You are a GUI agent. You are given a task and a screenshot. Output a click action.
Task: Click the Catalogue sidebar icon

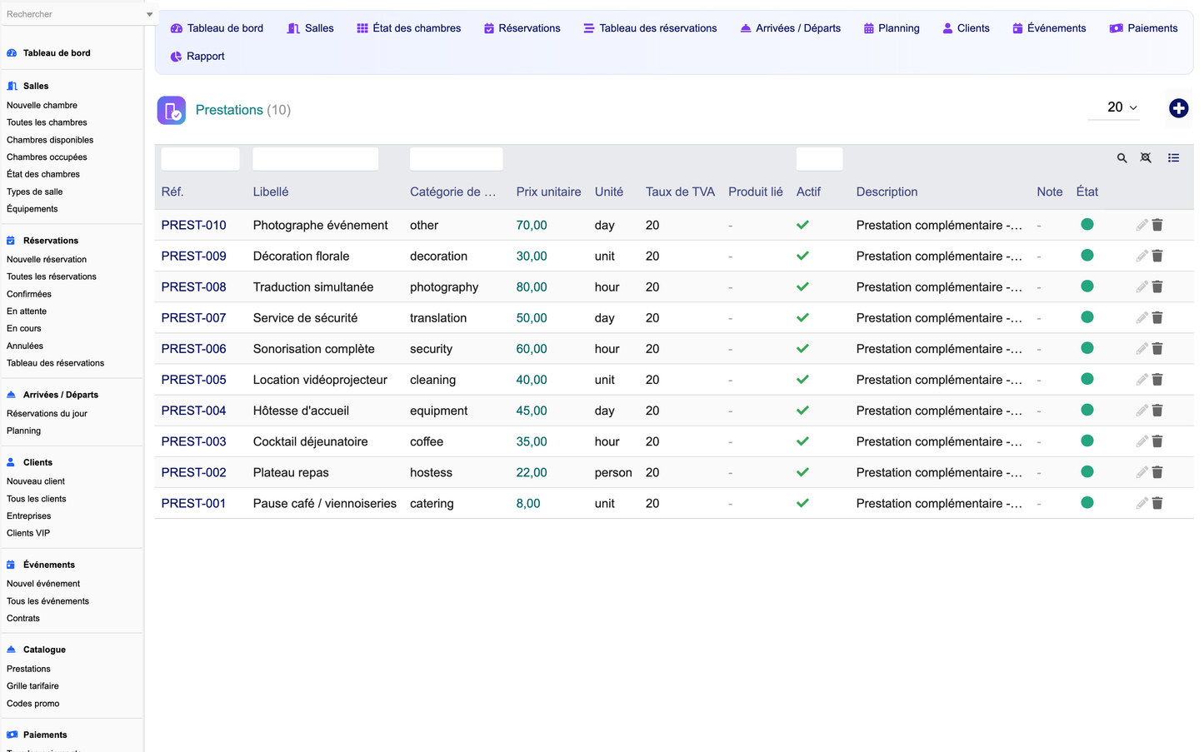pos(11,650)
